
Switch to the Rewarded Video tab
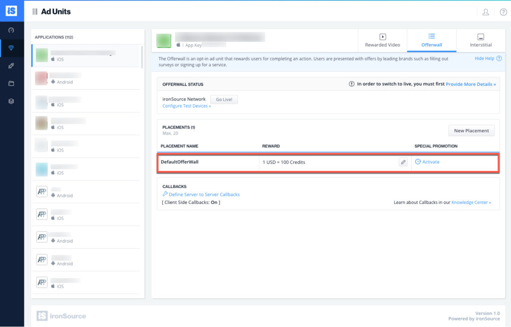tap(383, 40)
